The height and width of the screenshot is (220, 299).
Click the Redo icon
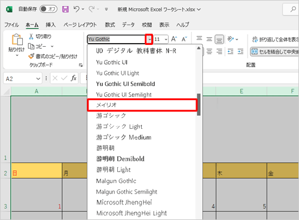[x=92, y=9]
